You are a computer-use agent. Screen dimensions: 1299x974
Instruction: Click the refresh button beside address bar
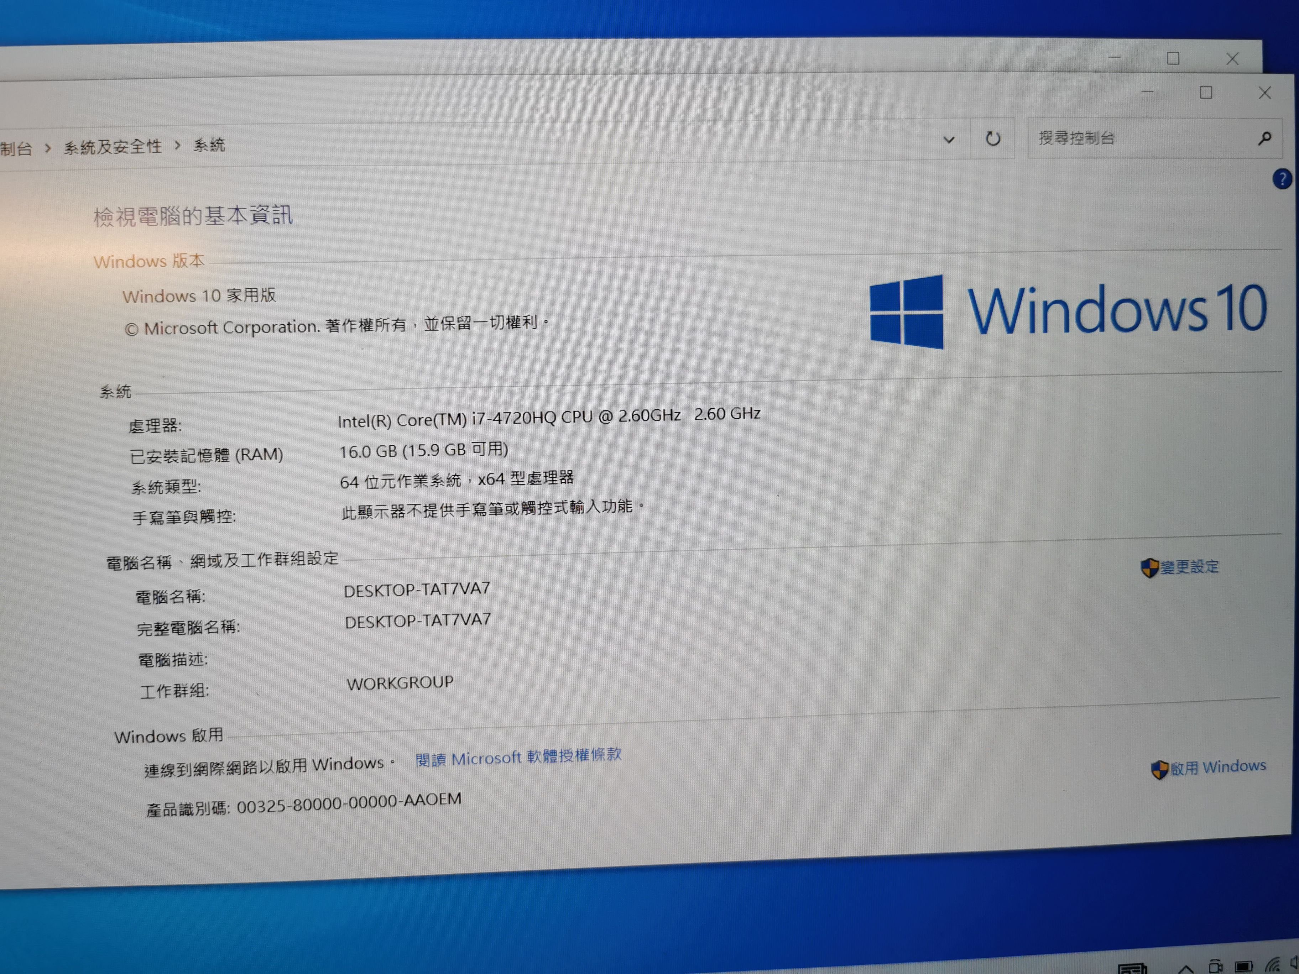point(992,139)
